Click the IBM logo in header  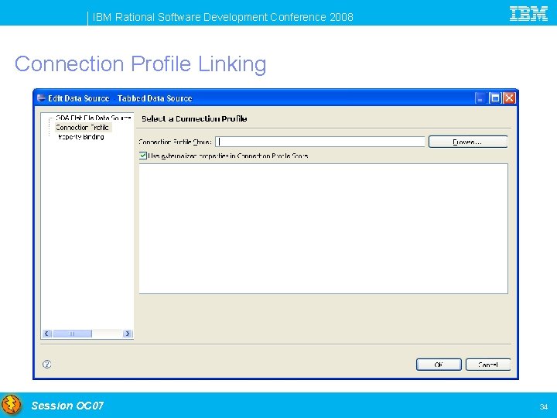tap(528, 14)
